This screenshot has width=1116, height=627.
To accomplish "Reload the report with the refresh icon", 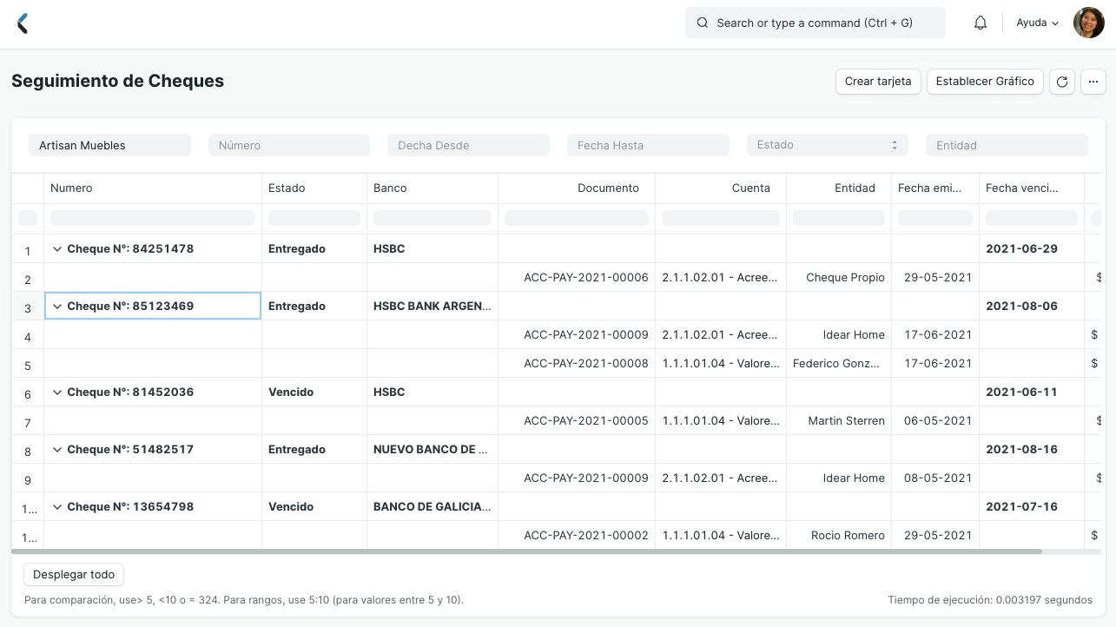I will pyautogui.click(x=1061, y=82).
